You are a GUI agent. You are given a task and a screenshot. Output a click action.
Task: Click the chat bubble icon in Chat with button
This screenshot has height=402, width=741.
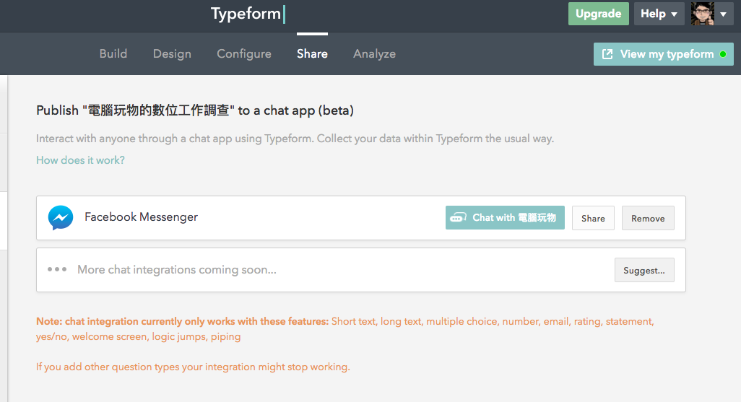tap(458, 217)
